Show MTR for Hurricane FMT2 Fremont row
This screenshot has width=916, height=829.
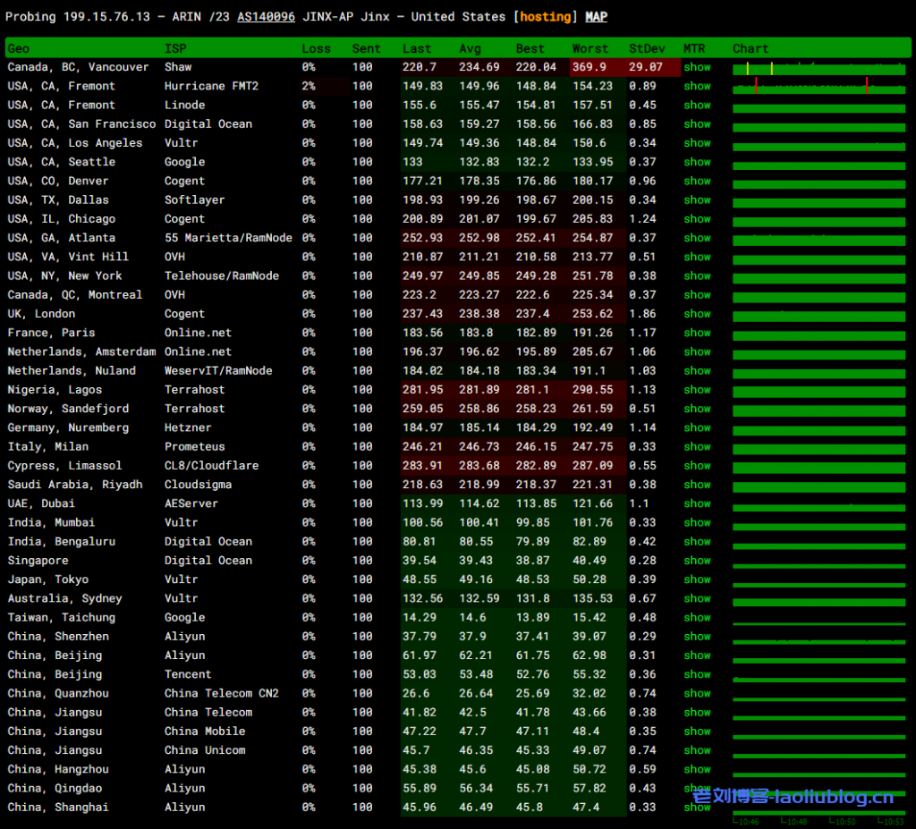click(697, 86)
